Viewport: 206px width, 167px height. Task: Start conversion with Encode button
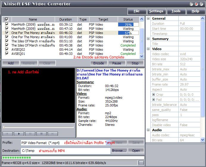(x=99, y=63)
